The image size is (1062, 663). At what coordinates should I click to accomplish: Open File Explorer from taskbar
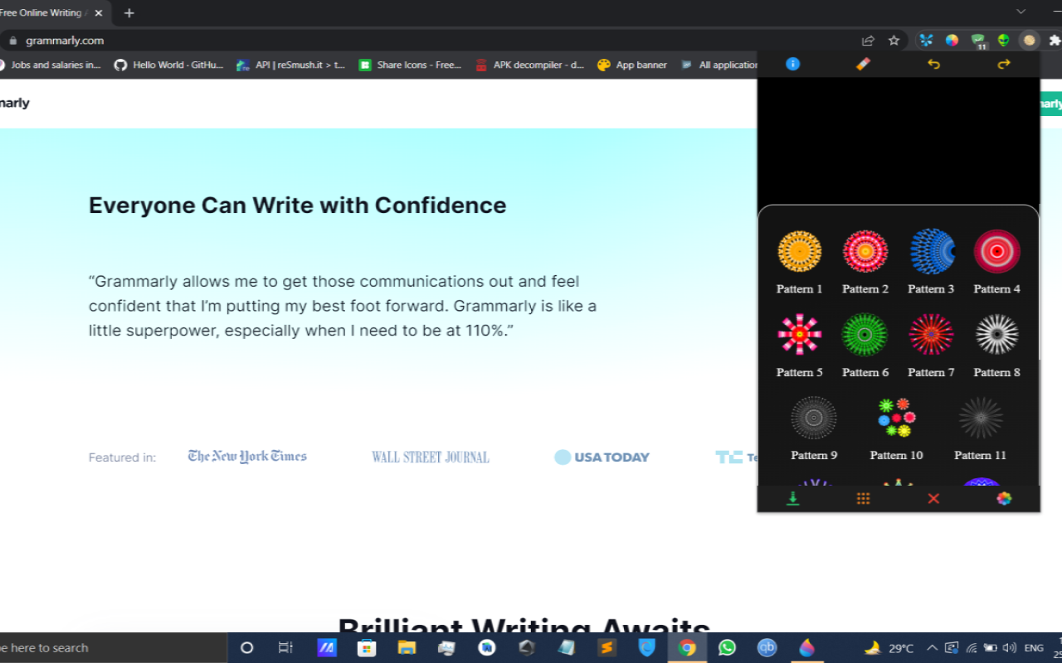pyautogui.click(x=407, y=648)
